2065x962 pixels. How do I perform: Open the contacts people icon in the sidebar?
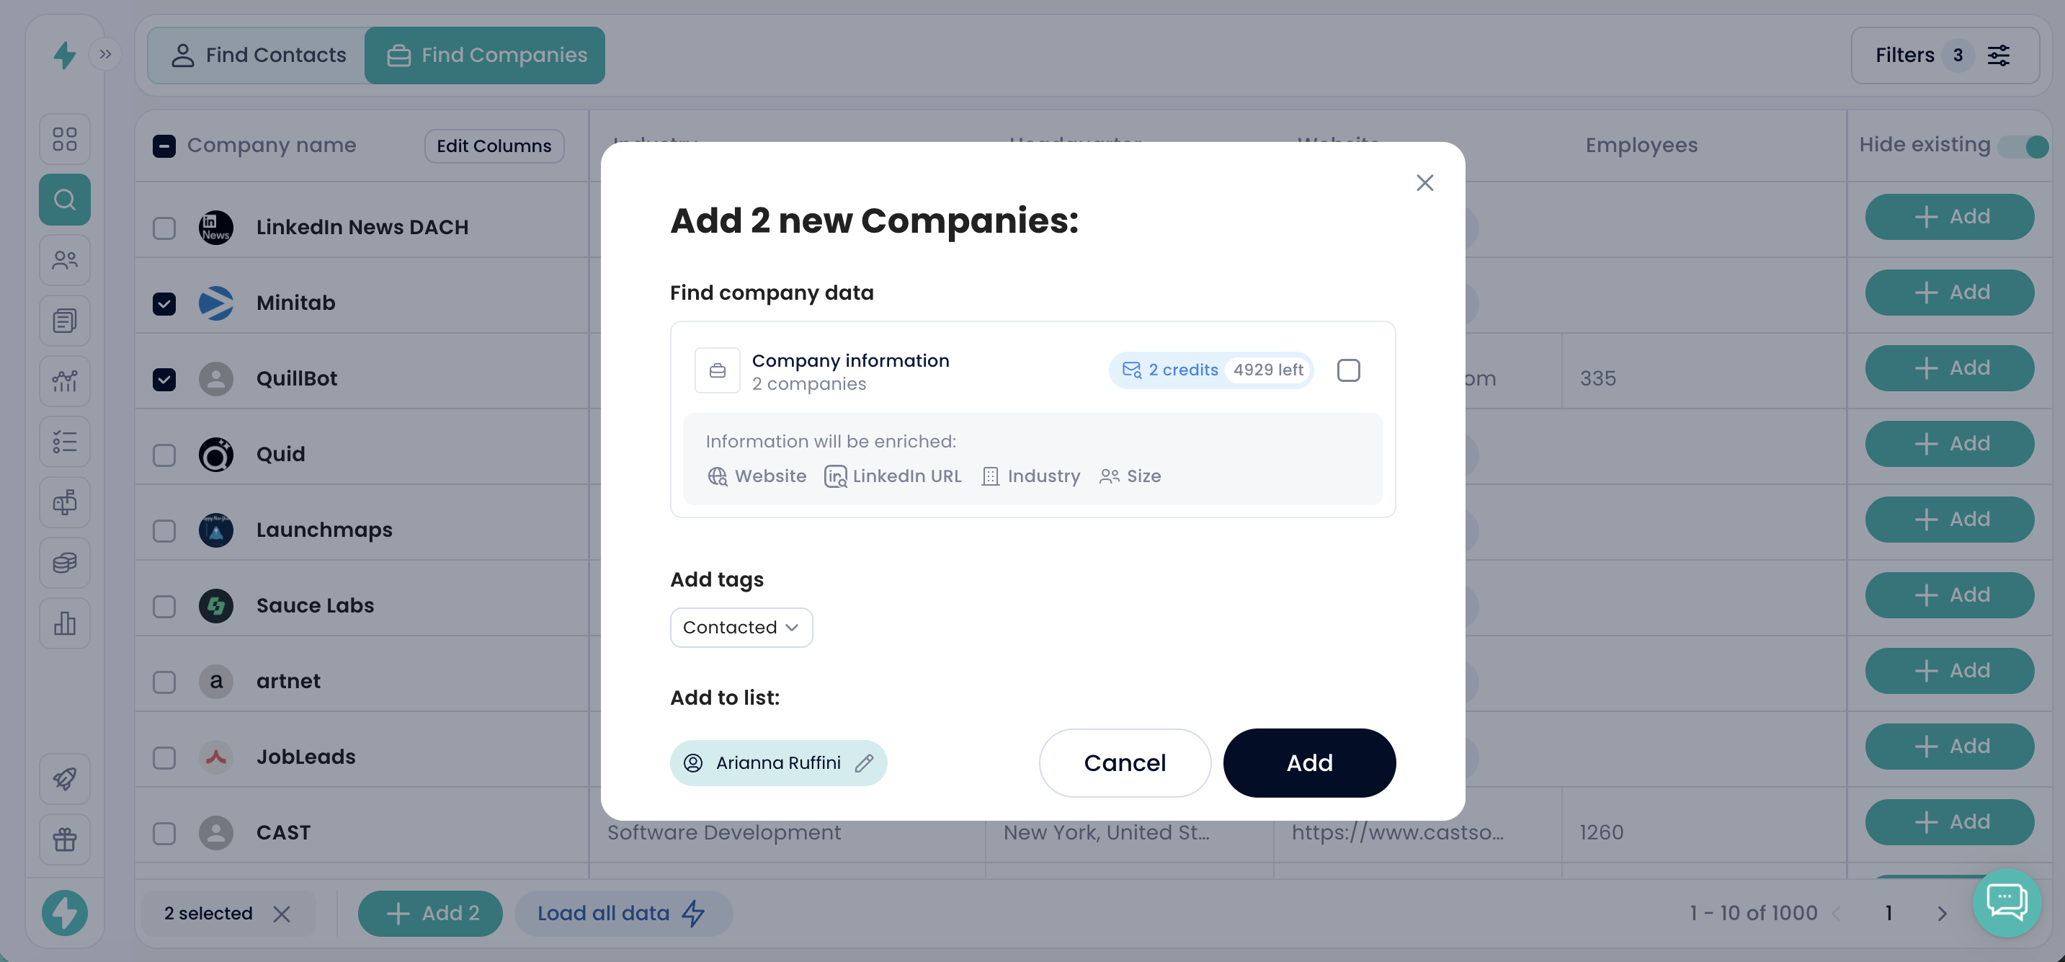pos(65,259)
